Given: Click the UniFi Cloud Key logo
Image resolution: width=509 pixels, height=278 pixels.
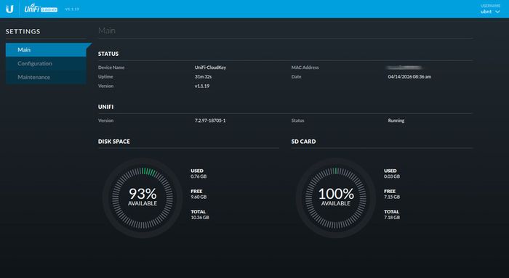Looking at the screenshot, I should 41,9.
